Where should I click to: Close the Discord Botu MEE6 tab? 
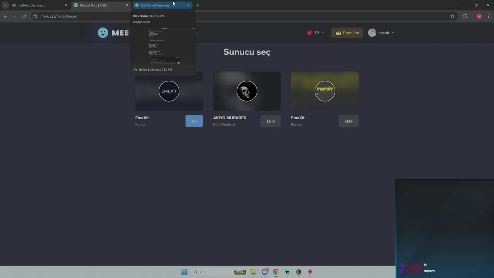tap(127, 5)
